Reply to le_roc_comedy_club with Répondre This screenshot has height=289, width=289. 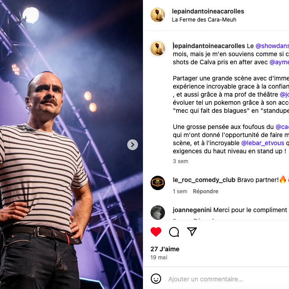[205, 191]
